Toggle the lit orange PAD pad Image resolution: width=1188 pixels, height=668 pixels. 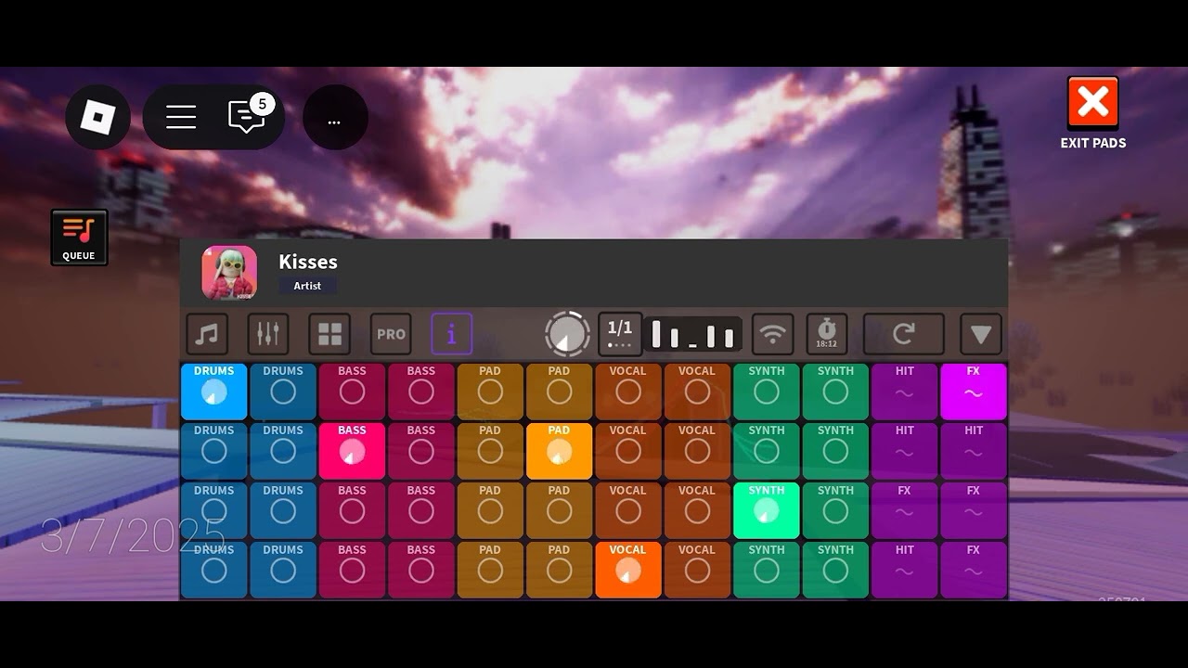(x=559, y=451)
